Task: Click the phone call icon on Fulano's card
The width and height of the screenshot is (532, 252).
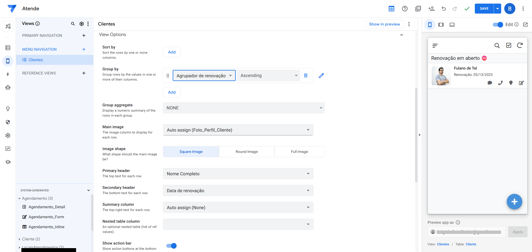Action: click(500, 83)
